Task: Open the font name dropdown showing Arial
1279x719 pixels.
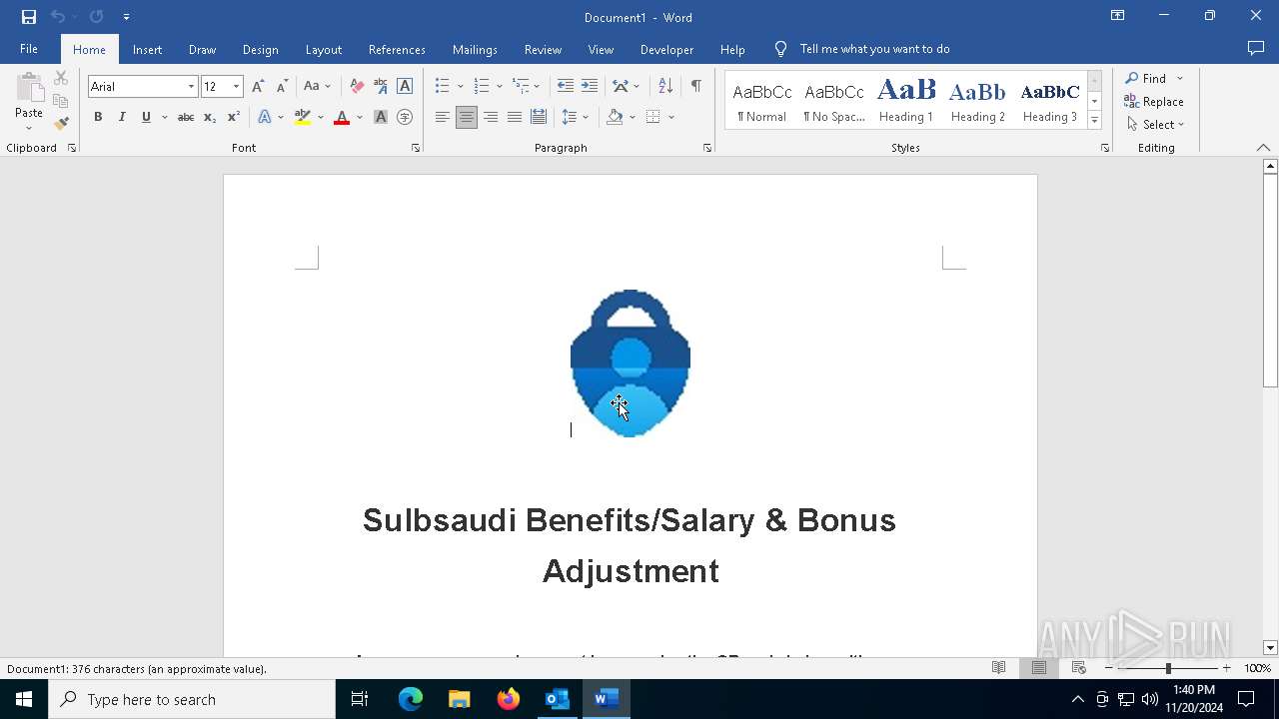Action: click(191, 87)
